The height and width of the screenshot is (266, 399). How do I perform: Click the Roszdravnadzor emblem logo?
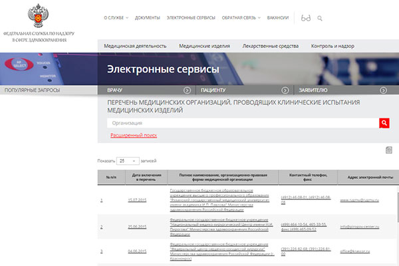[x=39, y=17]
